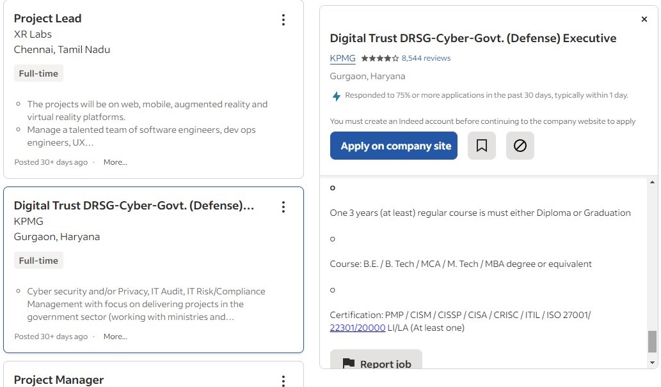Click the job description scrollbar thumb

(x=652, y=341)
